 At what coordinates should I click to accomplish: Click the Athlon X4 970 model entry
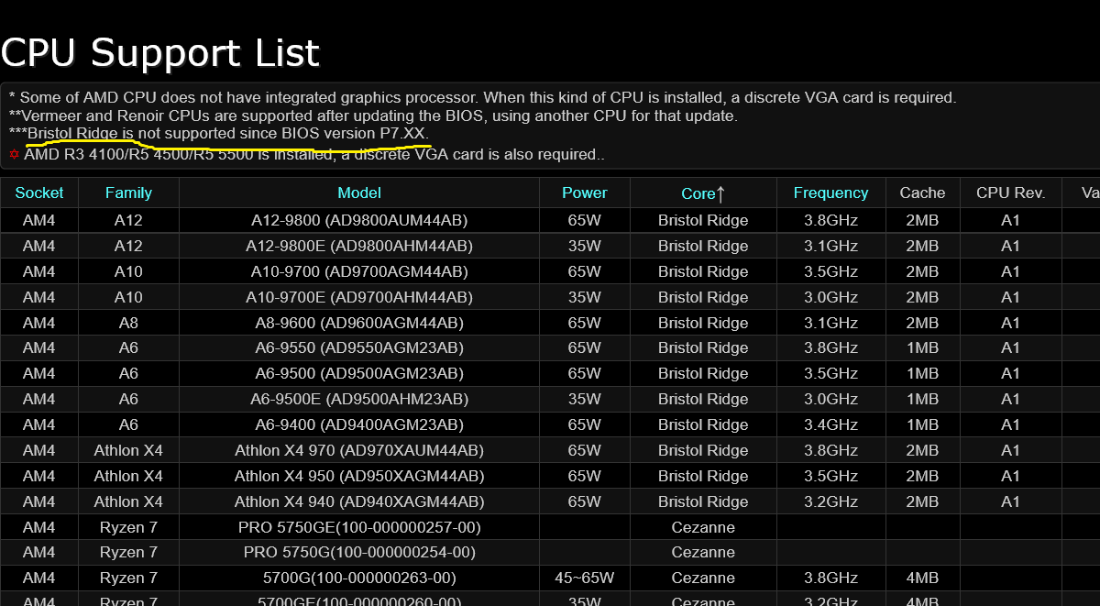358,450
